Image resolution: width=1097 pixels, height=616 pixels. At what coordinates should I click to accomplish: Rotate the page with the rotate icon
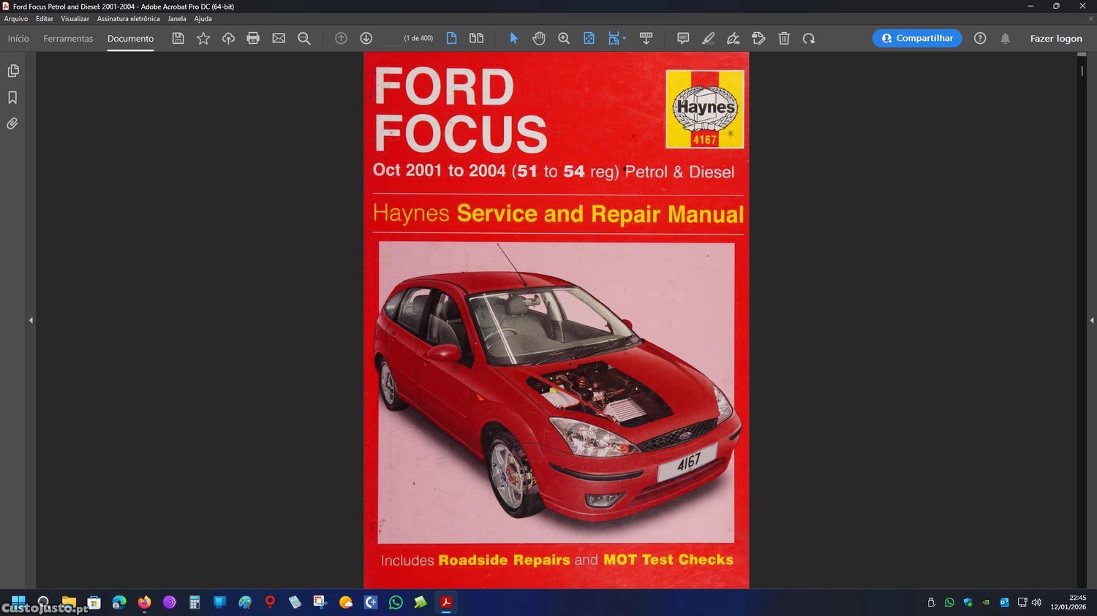point(809,39)
